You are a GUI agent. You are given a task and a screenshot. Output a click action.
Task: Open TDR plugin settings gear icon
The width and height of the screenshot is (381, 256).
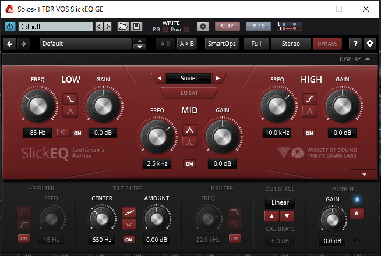click(370, 44)
